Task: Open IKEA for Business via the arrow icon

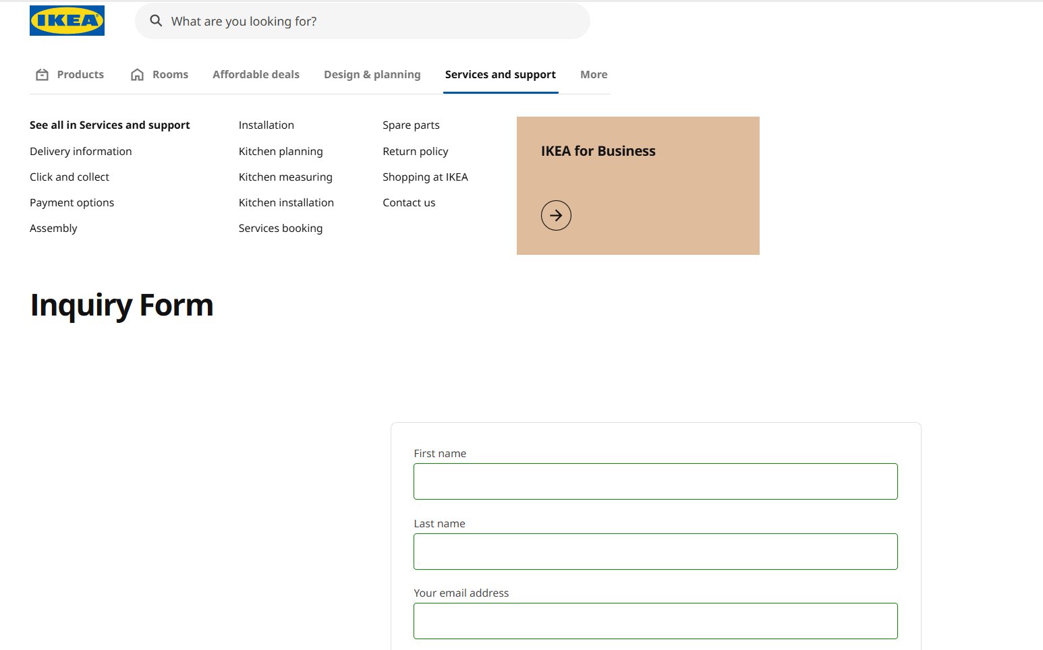Action: click(555, 215)
